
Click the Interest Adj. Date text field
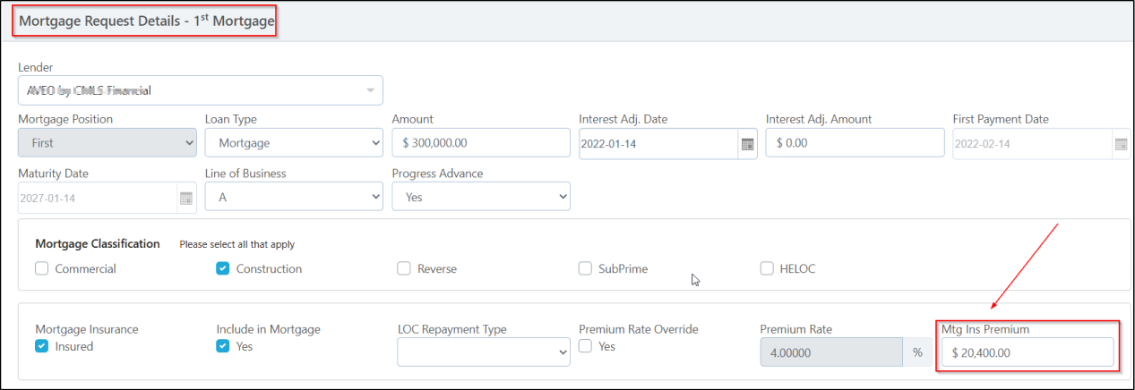(658, 144)
